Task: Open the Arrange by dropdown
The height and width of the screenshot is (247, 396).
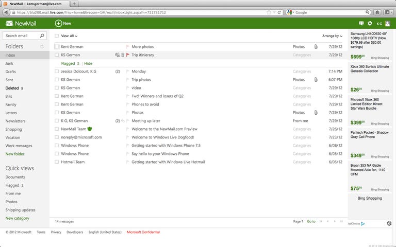Action: click(333, 36)
